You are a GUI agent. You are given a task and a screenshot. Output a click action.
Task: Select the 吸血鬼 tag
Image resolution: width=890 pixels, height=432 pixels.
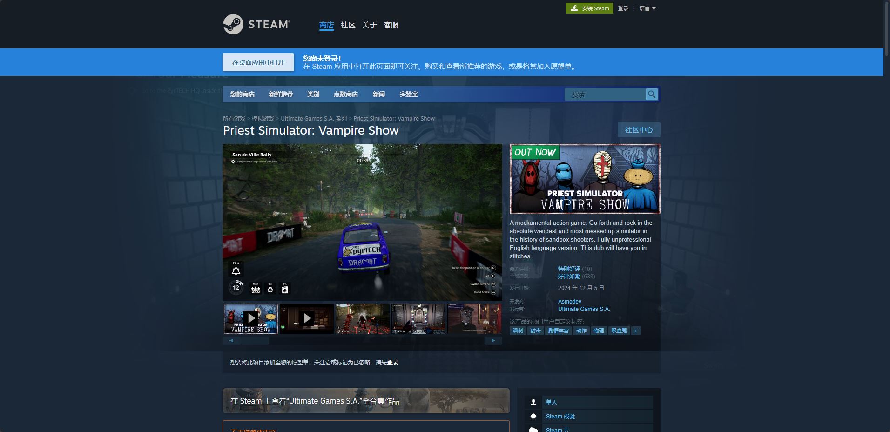point(619,331)
